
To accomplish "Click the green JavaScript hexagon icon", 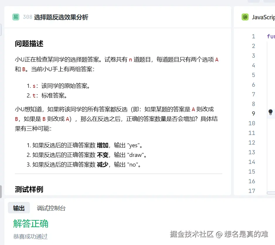I will click(x=245, y=17).
